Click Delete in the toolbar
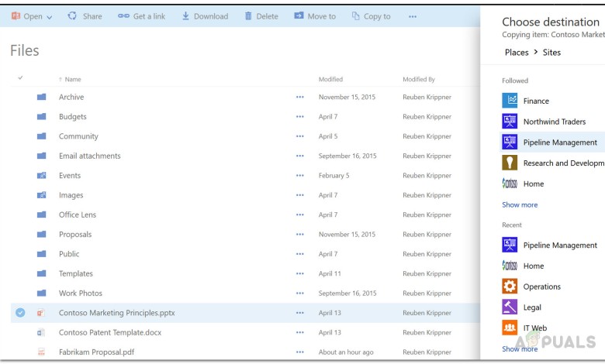This screenshot has width=605, height=364. click(261, 16)
